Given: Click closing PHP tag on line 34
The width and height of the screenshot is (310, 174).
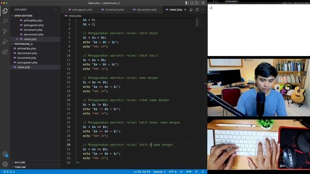Looking at the screenshot, I should pos(77,162).
